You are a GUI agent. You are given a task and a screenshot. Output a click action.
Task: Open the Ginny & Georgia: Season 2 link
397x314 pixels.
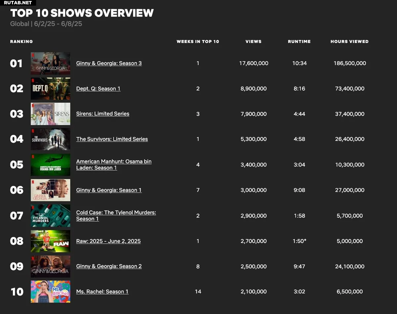pyautogui.click(x=109, y=266)
